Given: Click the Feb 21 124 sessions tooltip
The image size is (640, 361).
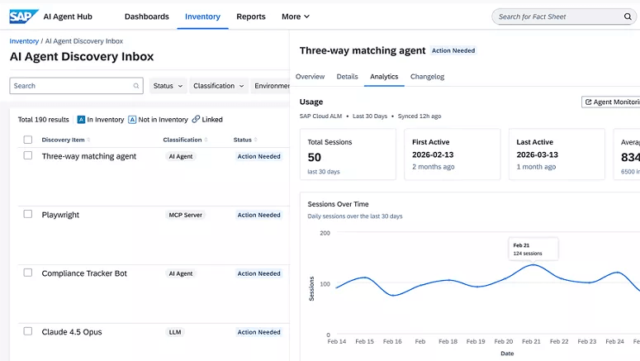Looking at the screenshot, I should [533, 249].
